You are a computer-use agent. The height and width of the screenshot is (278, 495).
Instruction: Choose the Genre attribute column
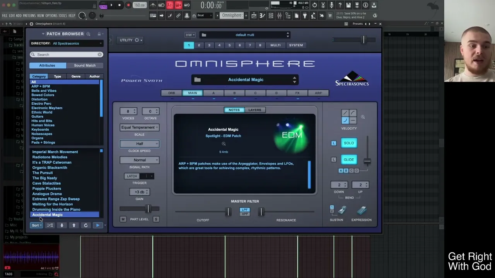(76, 76)
